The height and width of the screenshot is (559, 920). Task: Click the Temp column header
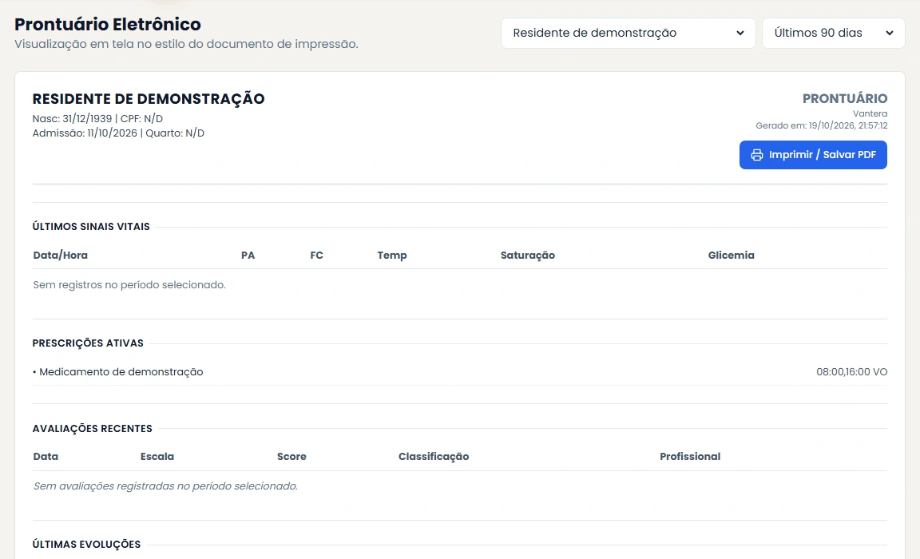[x=392, y=256]
